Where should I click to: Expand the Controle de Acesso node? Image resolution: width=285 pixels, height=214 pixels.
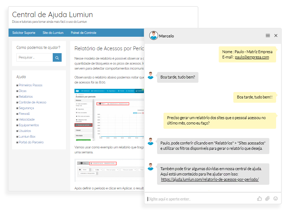17,102
